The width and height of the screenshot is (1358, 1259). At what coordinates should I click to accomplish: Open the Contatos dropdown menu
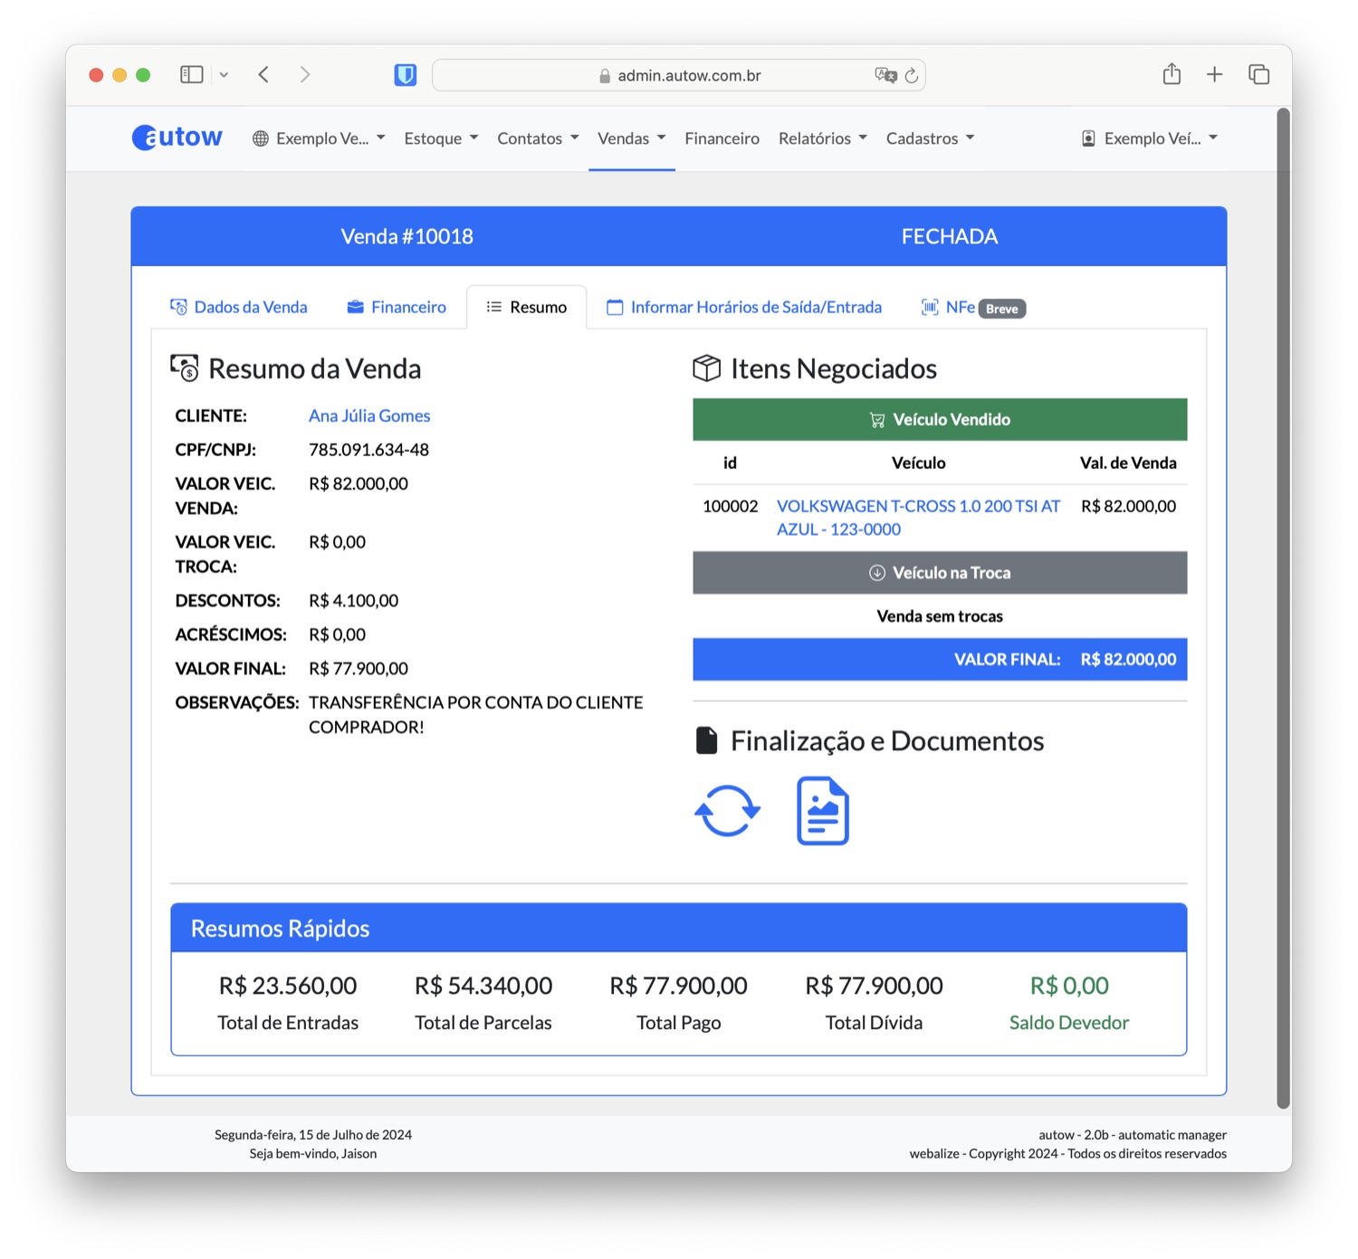pyautogui.click(x=538, y=138)
